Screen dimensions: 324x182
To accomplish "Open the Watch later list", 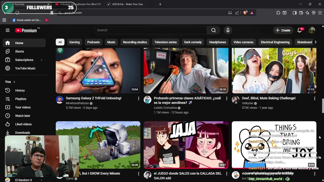I will click(x=24, y=116).
